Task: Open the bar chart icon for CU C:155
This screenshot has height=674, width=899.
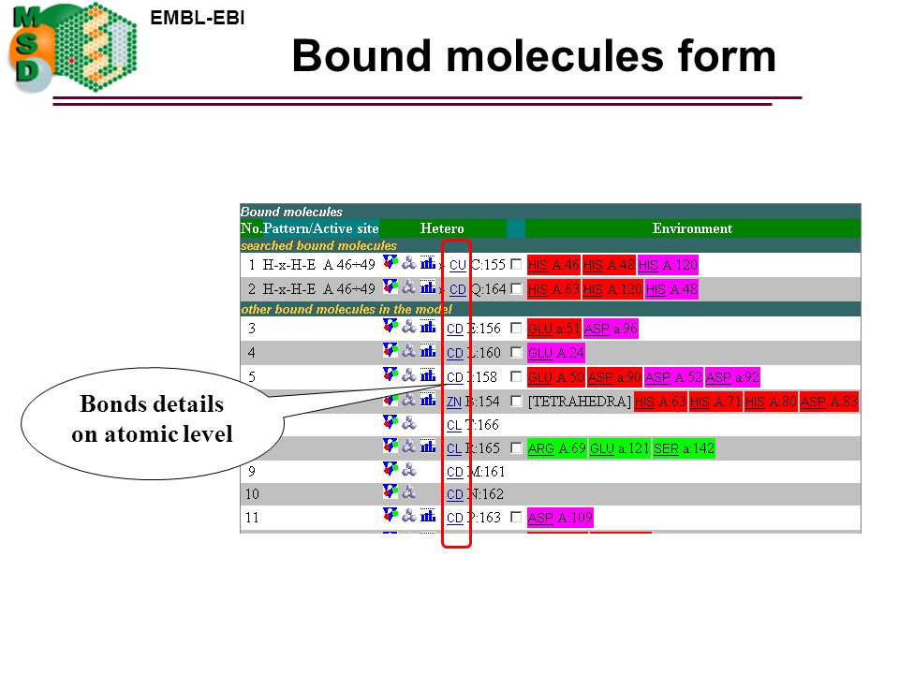Action: click(428, 263)
